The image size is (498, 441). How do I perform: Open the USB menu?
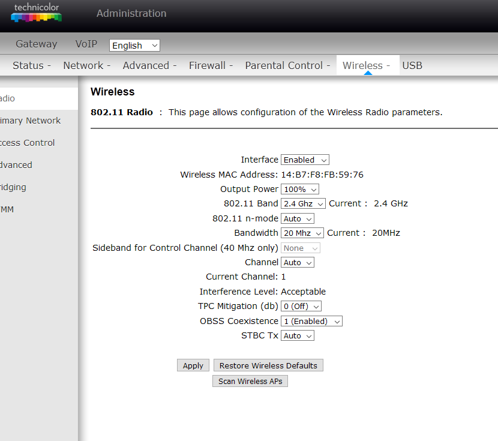[x=412, y=65]
